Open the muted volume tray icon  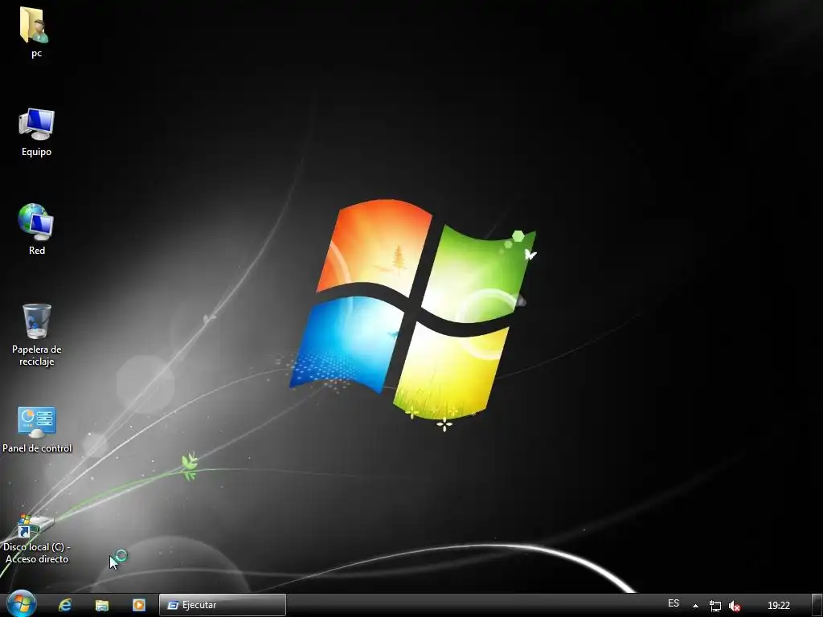coord(735,606)
